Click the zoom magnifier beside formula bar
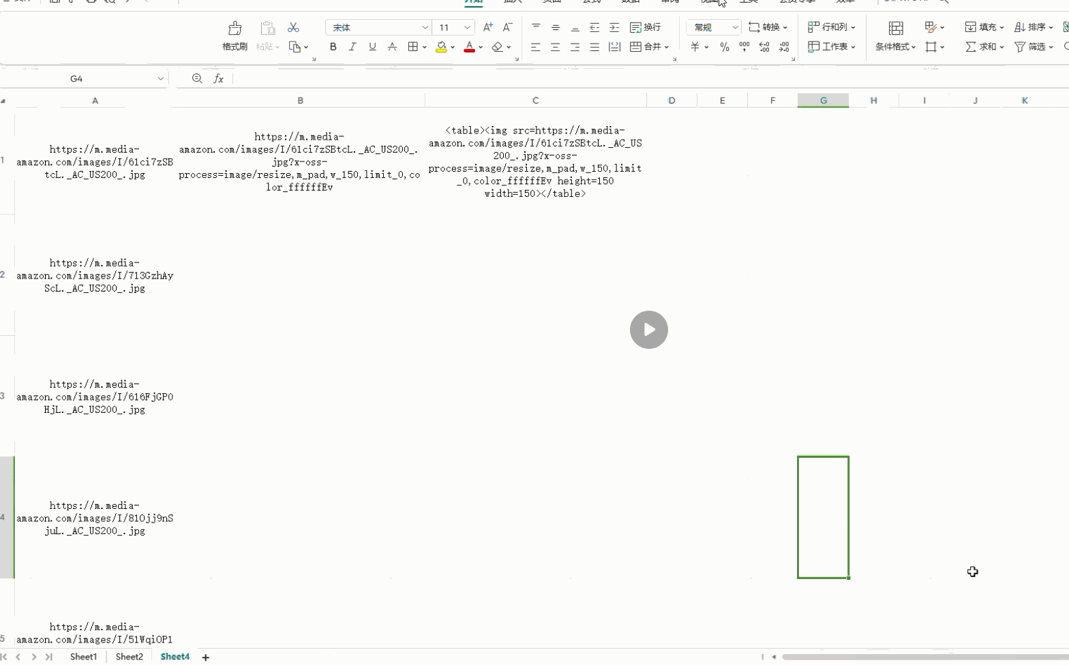Image resolution: width=1069 pixels, height=665 pixels. pyautogui.click(x=197, y=79)
